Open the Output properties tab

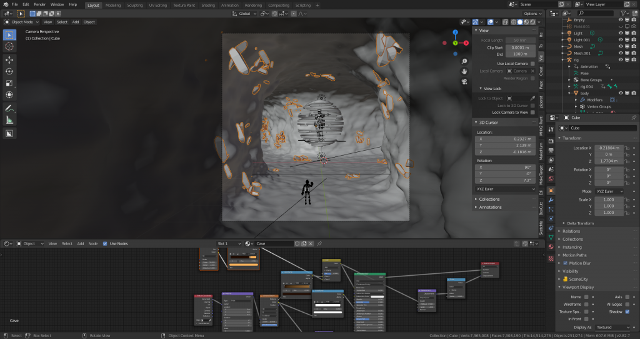(551, 150)
